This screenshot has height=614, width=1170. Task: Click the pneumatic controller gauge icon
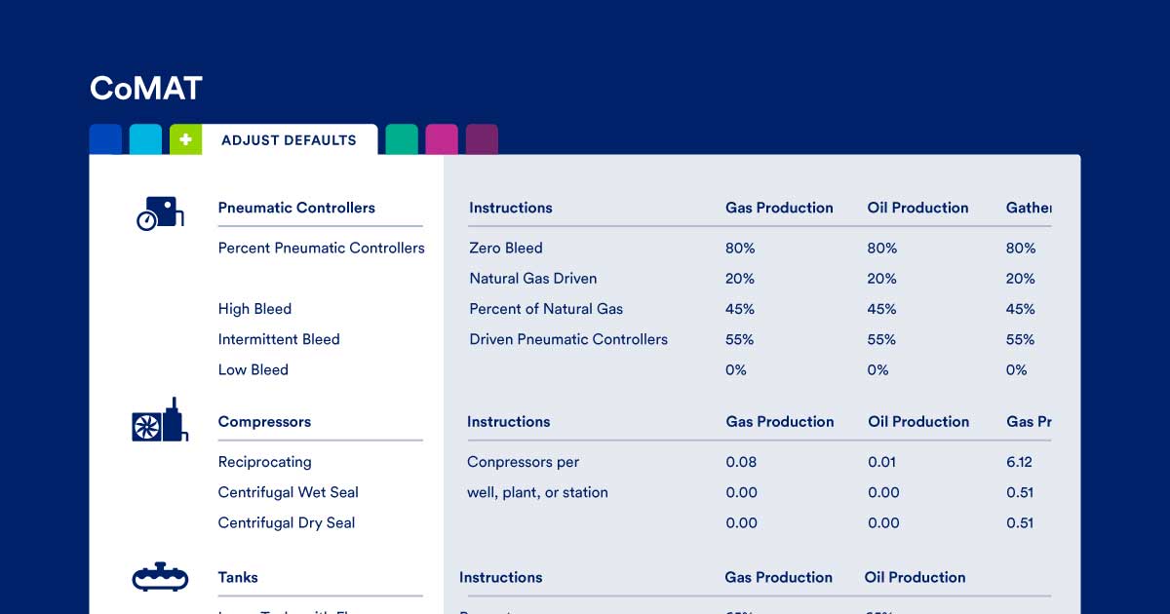[160, 212]
